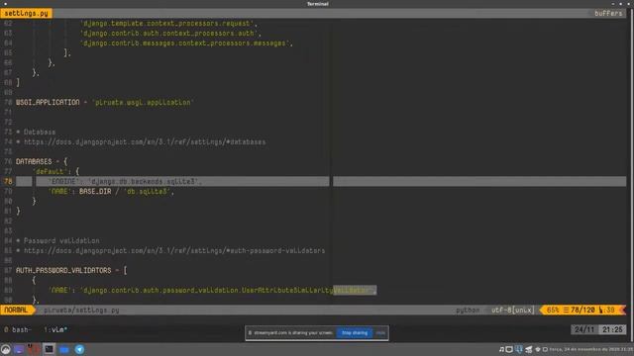Click BASE_DIR on line 79
634x356 pixels.
[95, 191]
